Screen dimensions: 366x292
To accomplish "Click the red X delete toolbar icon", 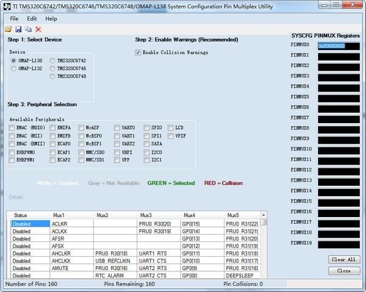I will [x=38, y=29].
